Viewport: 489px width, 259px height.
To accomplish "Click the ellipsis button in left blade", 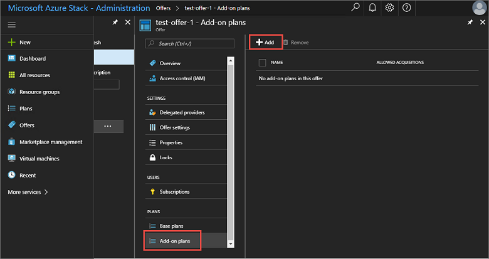I will click(x=107, y=126).
